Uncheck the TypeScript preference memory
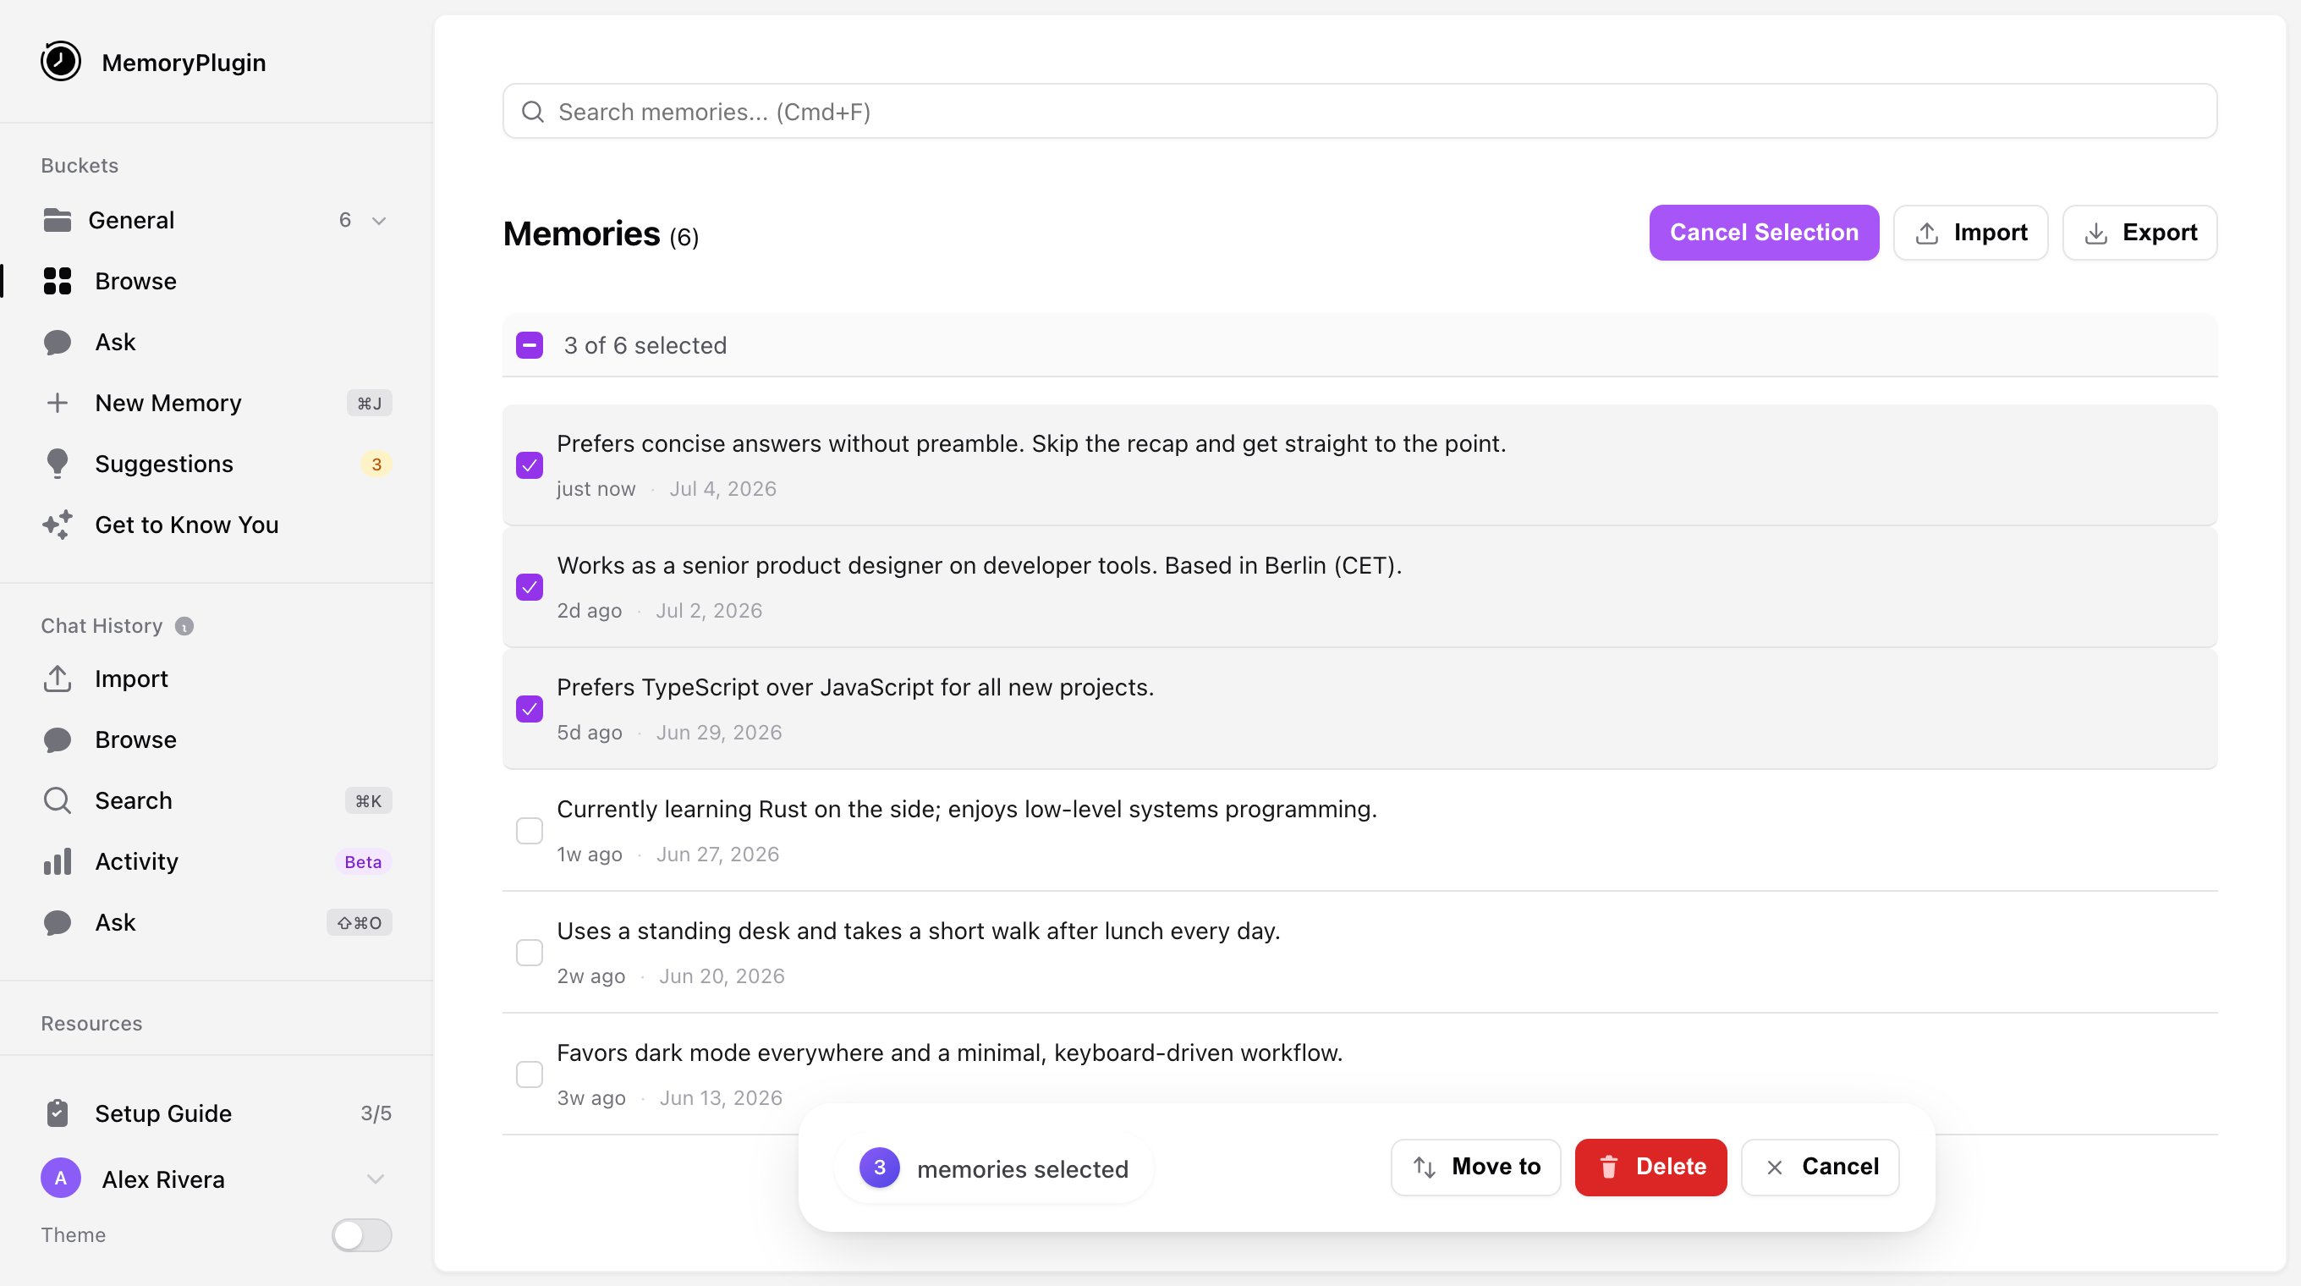Screen dimensions: 2301x1286 [530, 709]
